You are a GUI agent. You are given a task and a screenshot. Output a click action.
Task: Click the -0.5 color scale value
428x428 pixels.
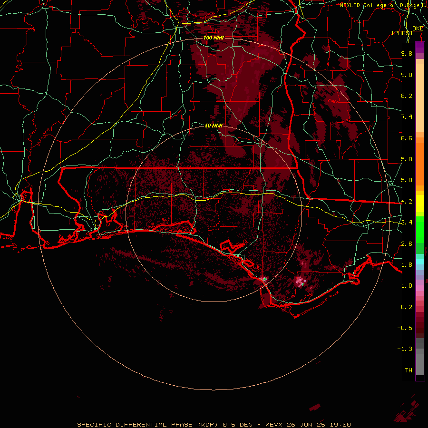[405, 328]
